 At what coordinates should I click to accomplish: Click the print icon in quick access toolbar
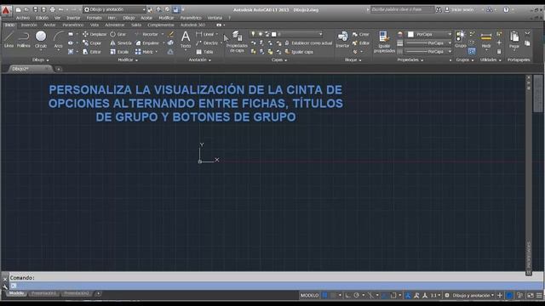[52, 9]
